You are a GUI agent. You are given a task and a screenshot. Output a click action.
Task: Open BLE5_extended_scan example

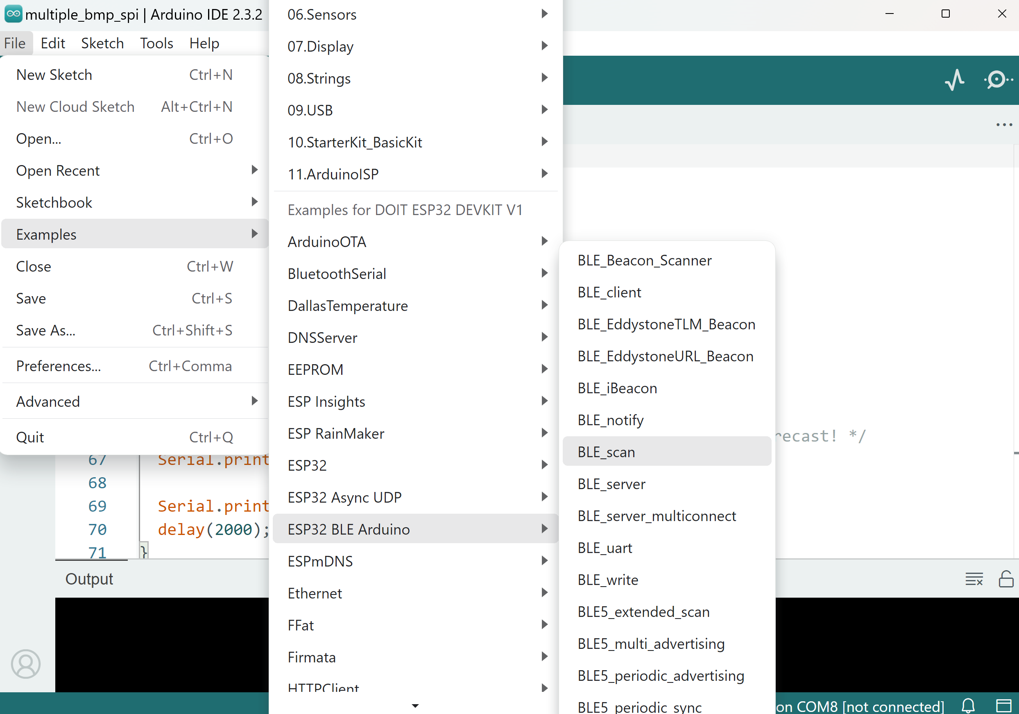[667, 612]
